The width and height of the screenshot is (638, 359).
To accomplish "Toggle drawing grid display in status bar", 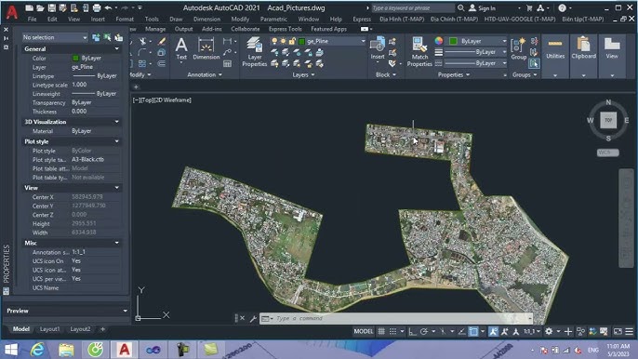I will [x=381, y=331].
